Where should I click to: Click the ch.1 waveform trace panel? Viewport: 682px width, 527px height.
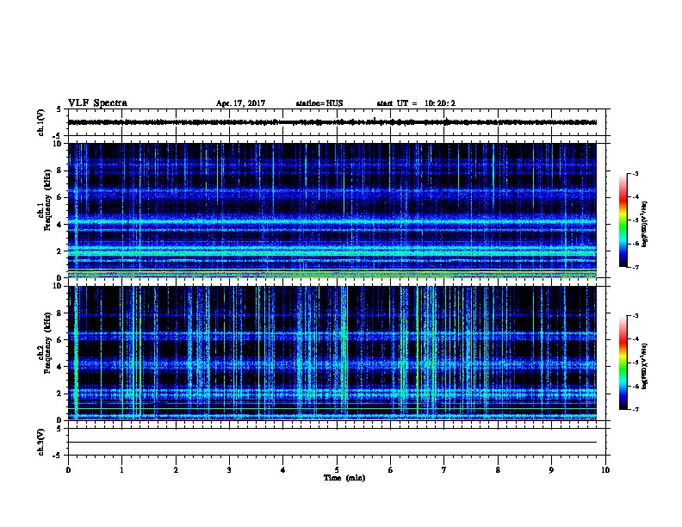337,122
